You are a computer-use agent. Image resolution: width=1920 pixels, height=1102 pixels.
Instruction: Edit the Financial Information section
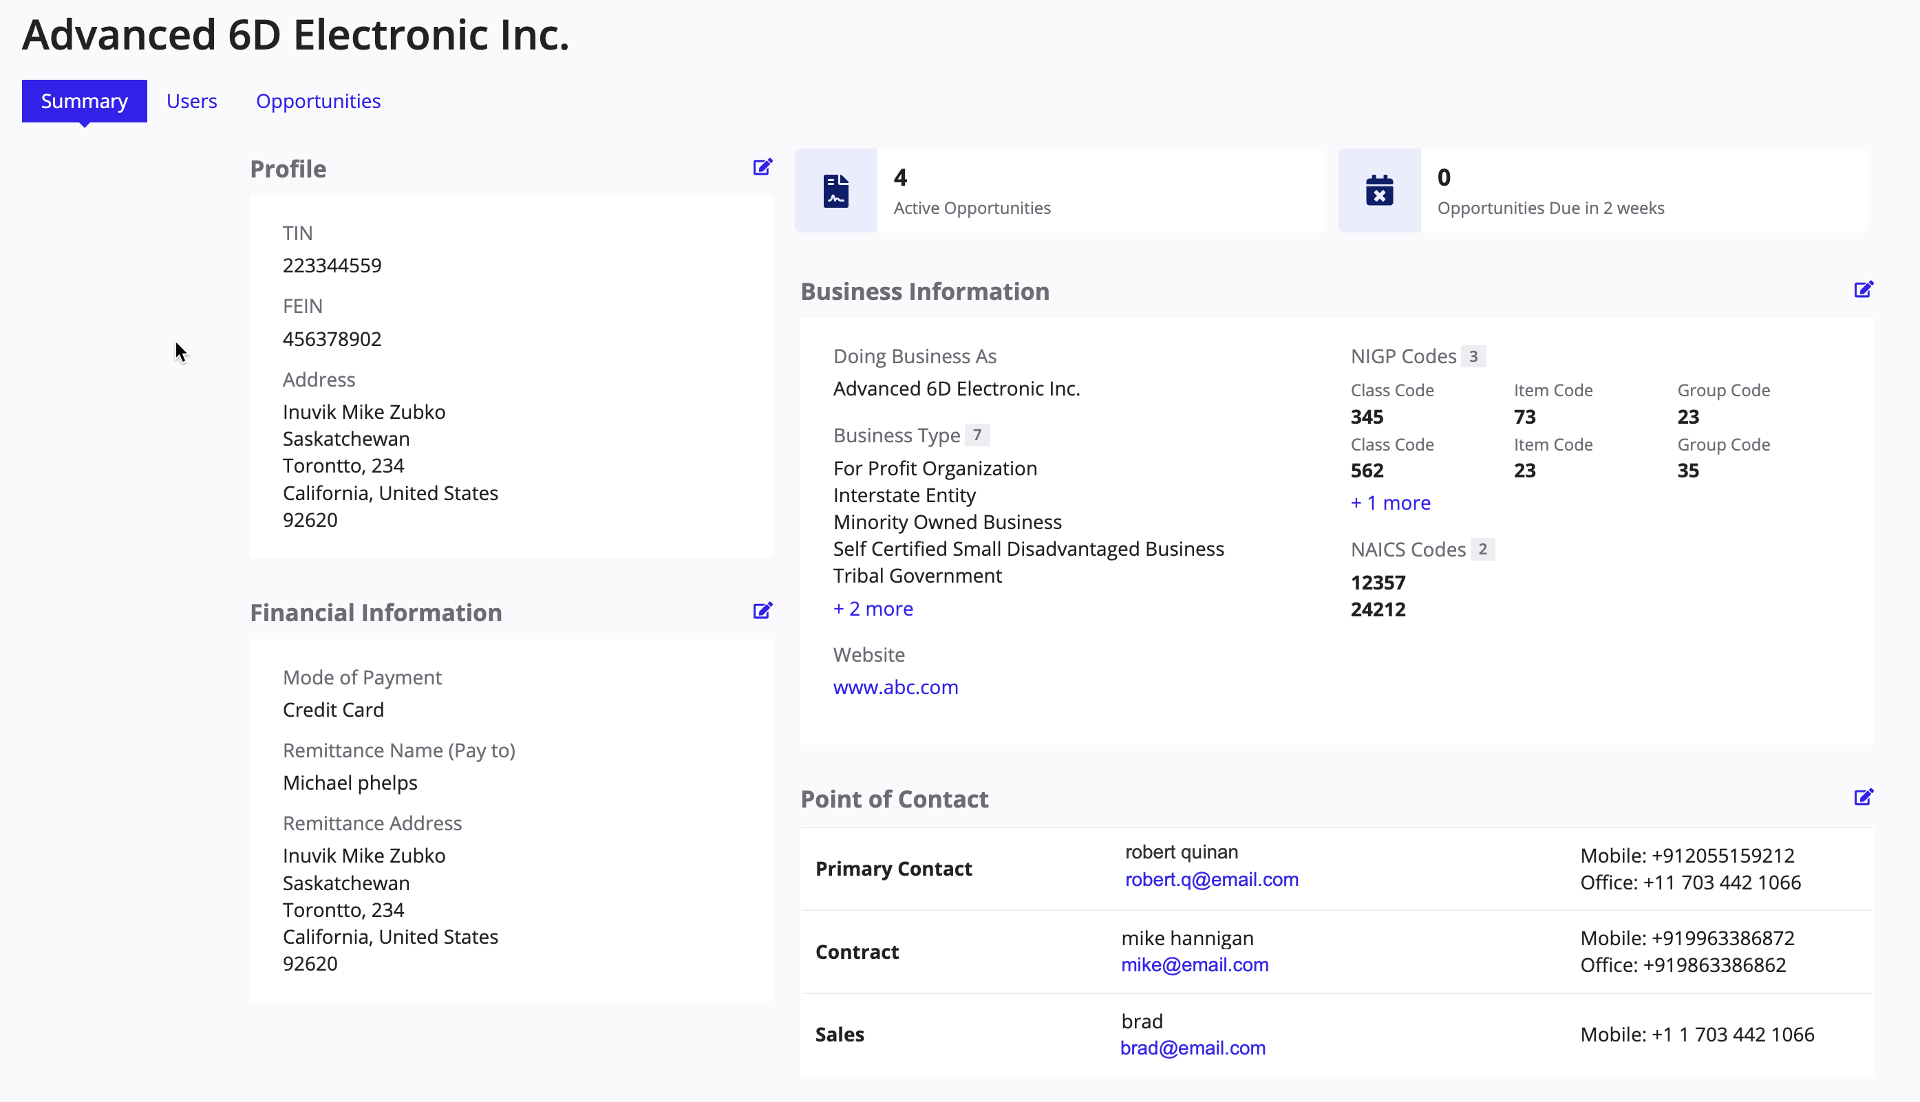[x=762, y=611]
